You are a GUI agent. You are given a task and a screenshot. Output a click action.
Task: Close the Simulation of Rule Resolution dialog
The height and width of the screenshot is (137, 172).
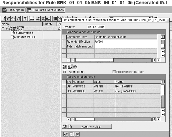point(163,20)
